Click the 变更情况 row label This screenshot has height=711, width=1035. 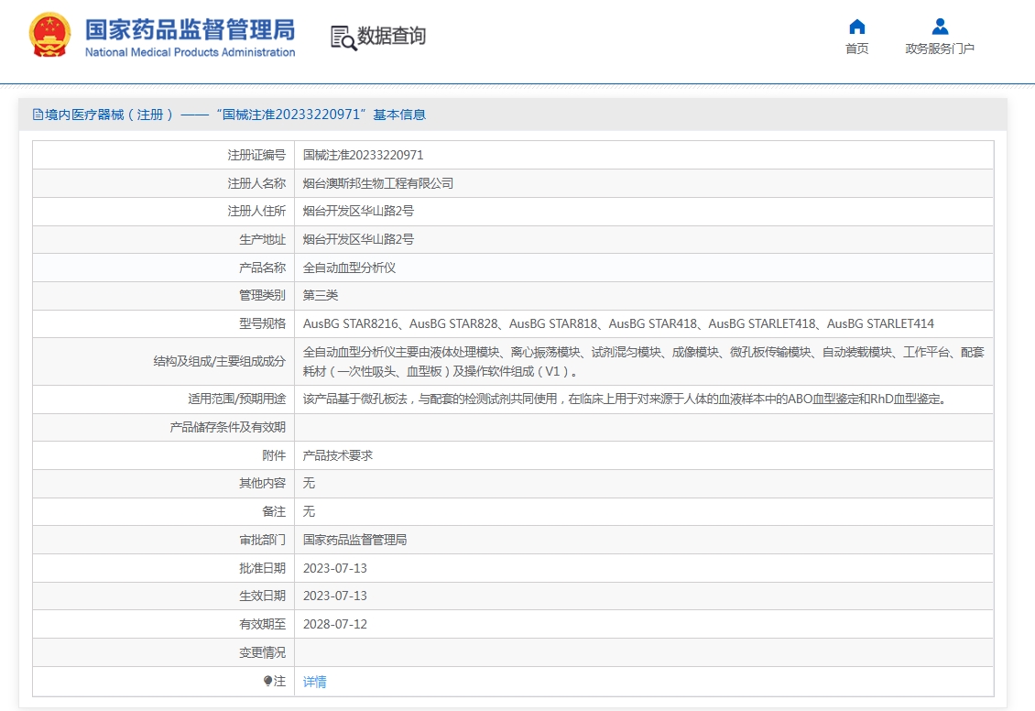click(262, 653)
